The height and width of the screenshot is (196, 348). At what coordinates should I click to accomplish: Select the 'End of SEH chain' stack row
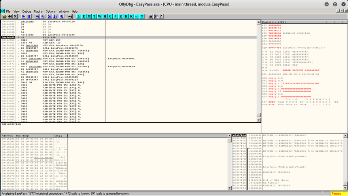coord(288,180)
